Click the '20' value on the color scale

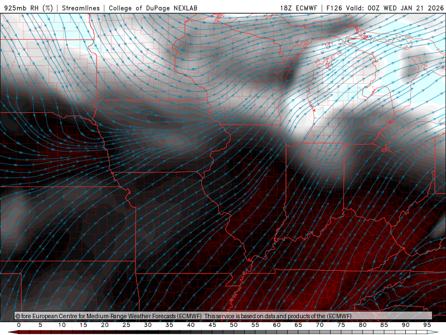[x=105, y=325]
